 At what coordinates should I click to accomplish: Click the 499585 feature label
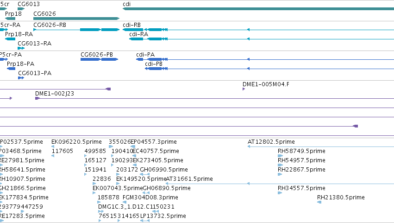click(x=95, y=151)
